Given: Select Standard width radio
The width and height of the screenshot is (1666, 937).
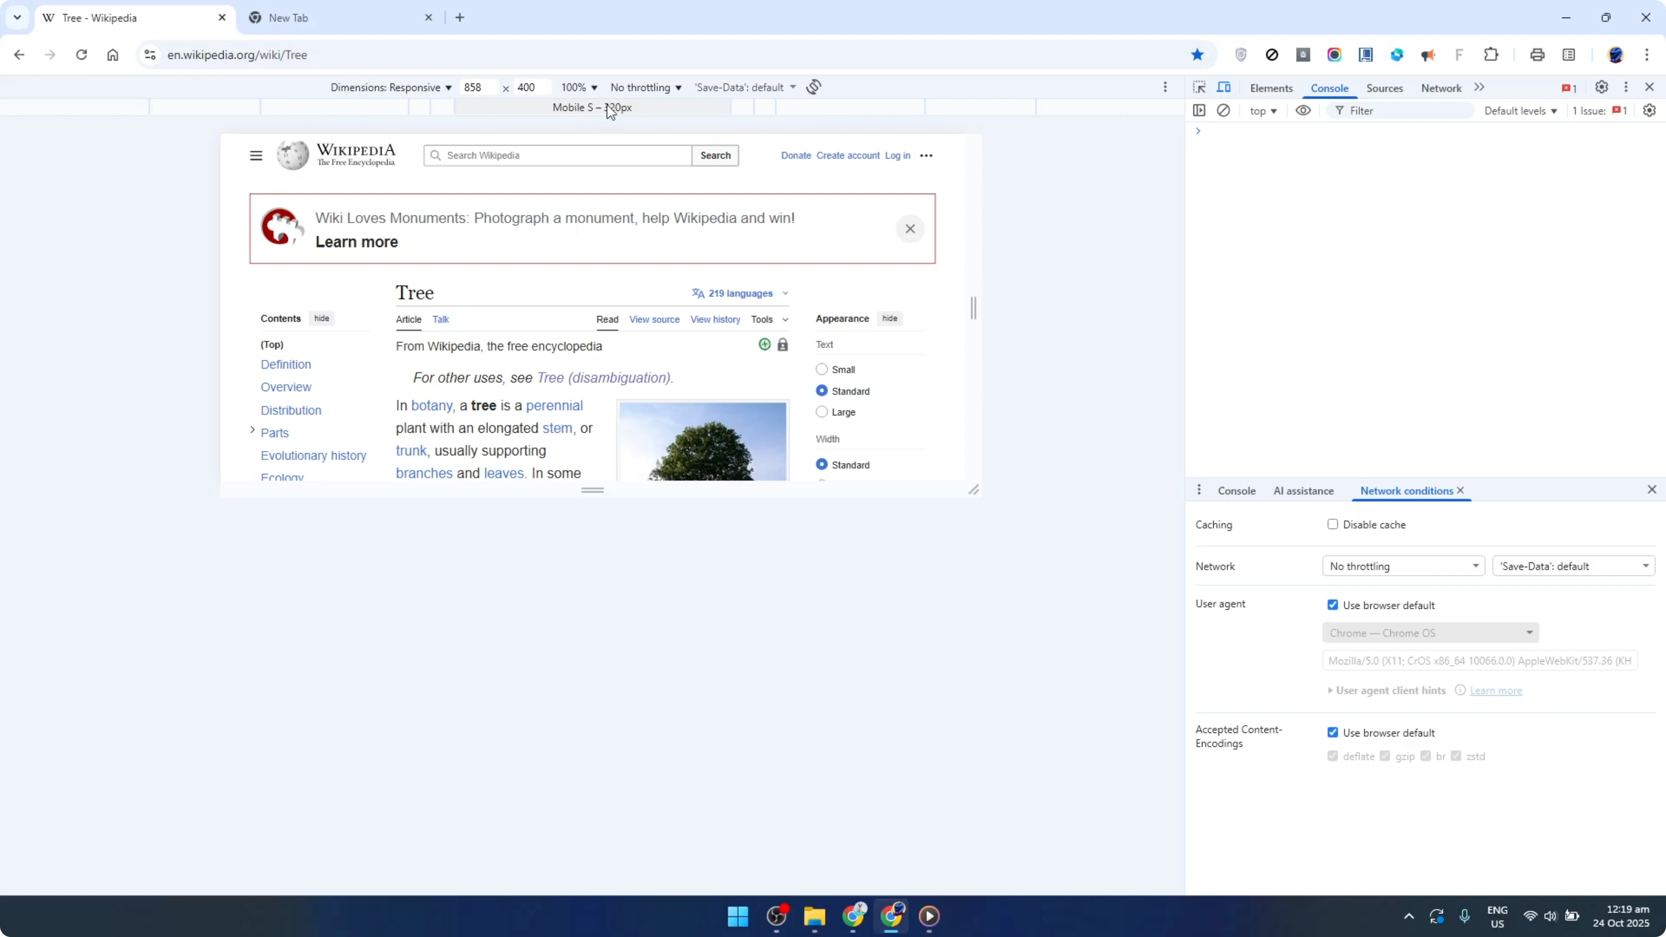Looking at the screenshot, I should [x=821, y=464].
